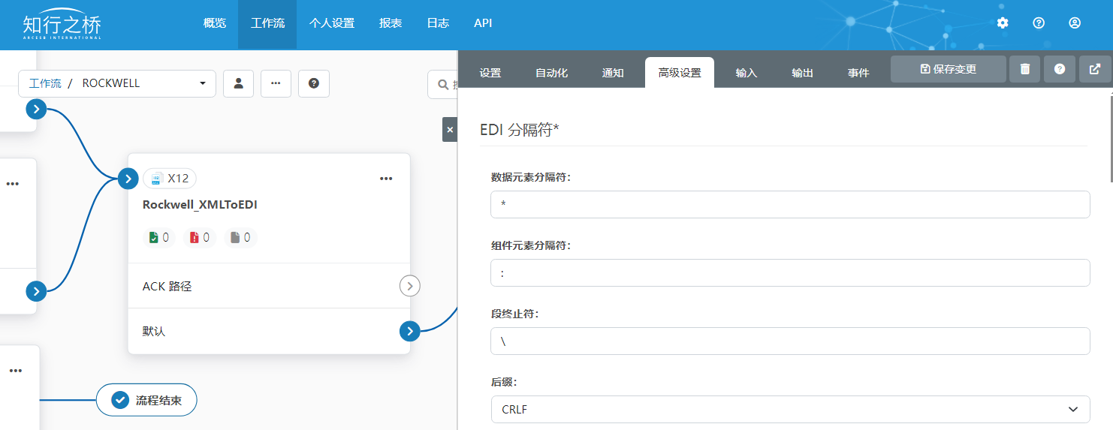The height and width of the screenshot is (430, 1113).
Task: Open the three-dot more options button in toolbar
Action: click(276, 83)
